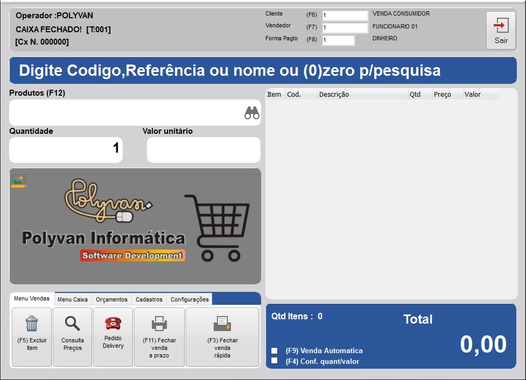Click the red telephone Pedido Delivery icon
526x380 pixels.
point(113,324)
